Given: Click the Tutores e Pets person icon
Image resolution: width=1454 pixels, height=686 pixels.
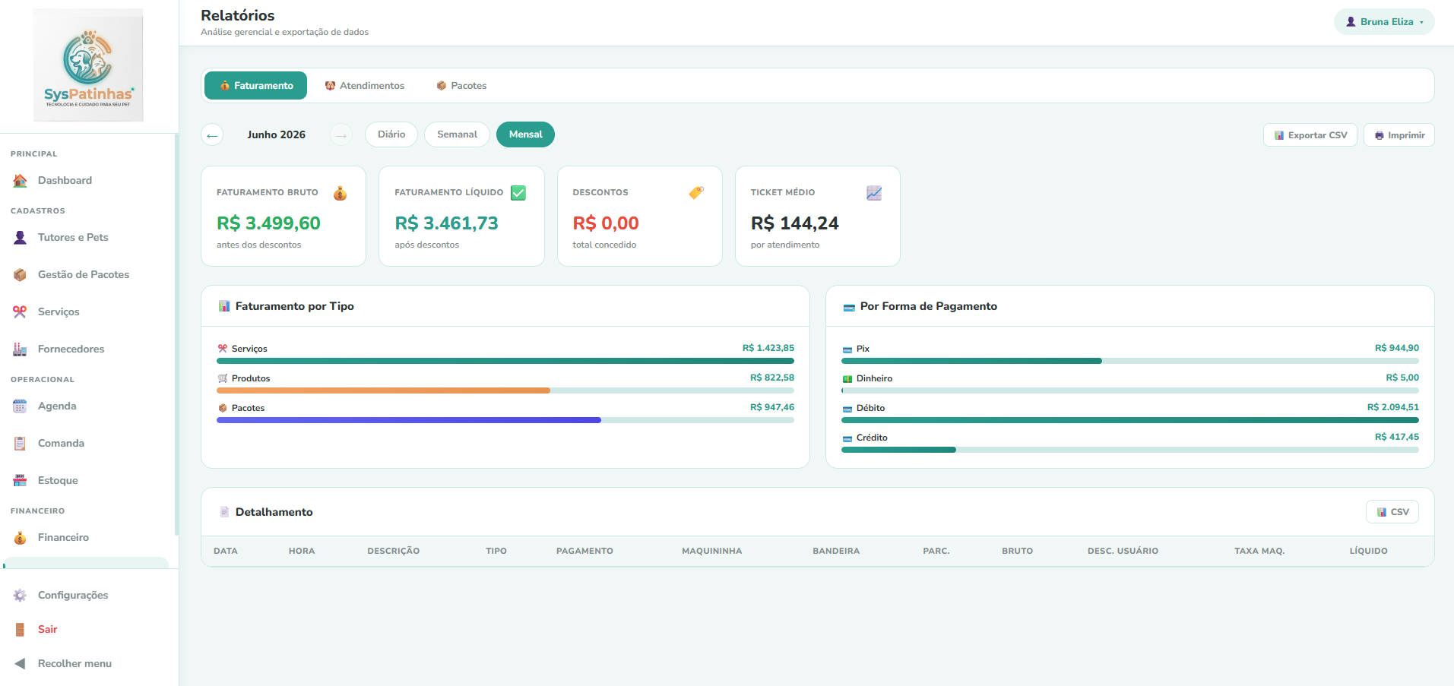Looking at the screenshot, I should pos(20,238).
